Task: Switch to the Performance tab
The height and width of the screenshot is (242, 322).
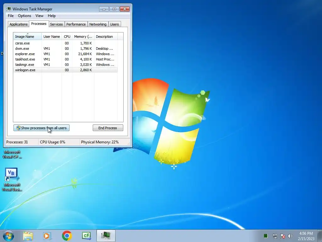Action: 76,24
